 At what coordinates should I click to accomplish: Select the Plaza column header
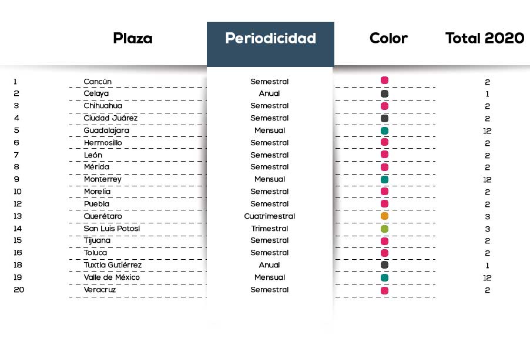(133, 38)
